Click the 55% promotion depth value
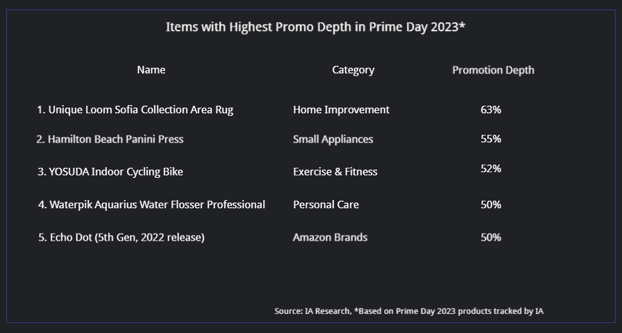Image resolution: width=622 pixels, height=333 pixels. point(490,139)
